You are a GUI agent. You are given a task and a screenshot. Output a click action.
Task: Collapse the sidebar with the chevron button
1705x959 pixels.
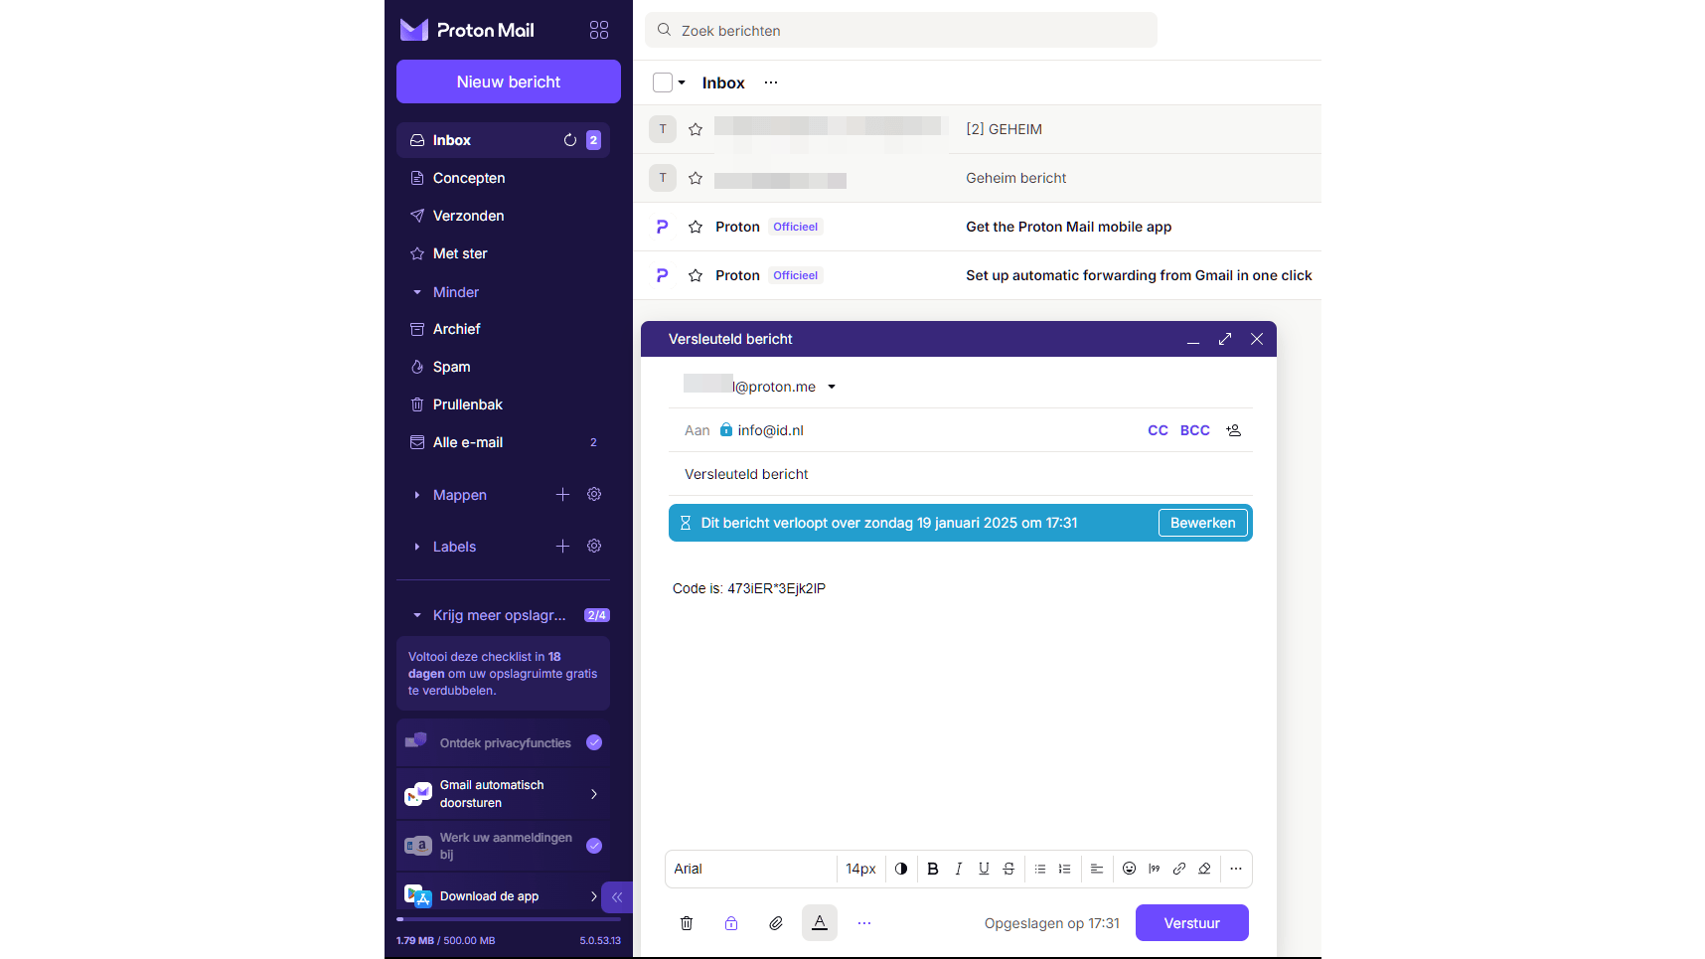(x=617, y=897)
